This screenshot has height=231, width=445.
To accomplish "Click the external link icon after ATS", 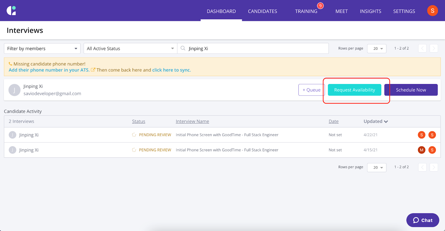I will pos(93,70).
